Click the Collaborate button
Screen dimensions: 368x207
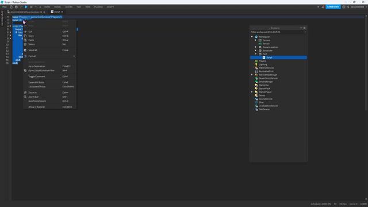(333, 7)
